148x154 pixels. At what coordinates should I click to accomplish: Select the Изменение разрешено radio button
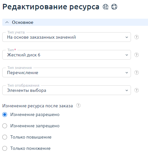pyautogui.click(x=5, y=114)
